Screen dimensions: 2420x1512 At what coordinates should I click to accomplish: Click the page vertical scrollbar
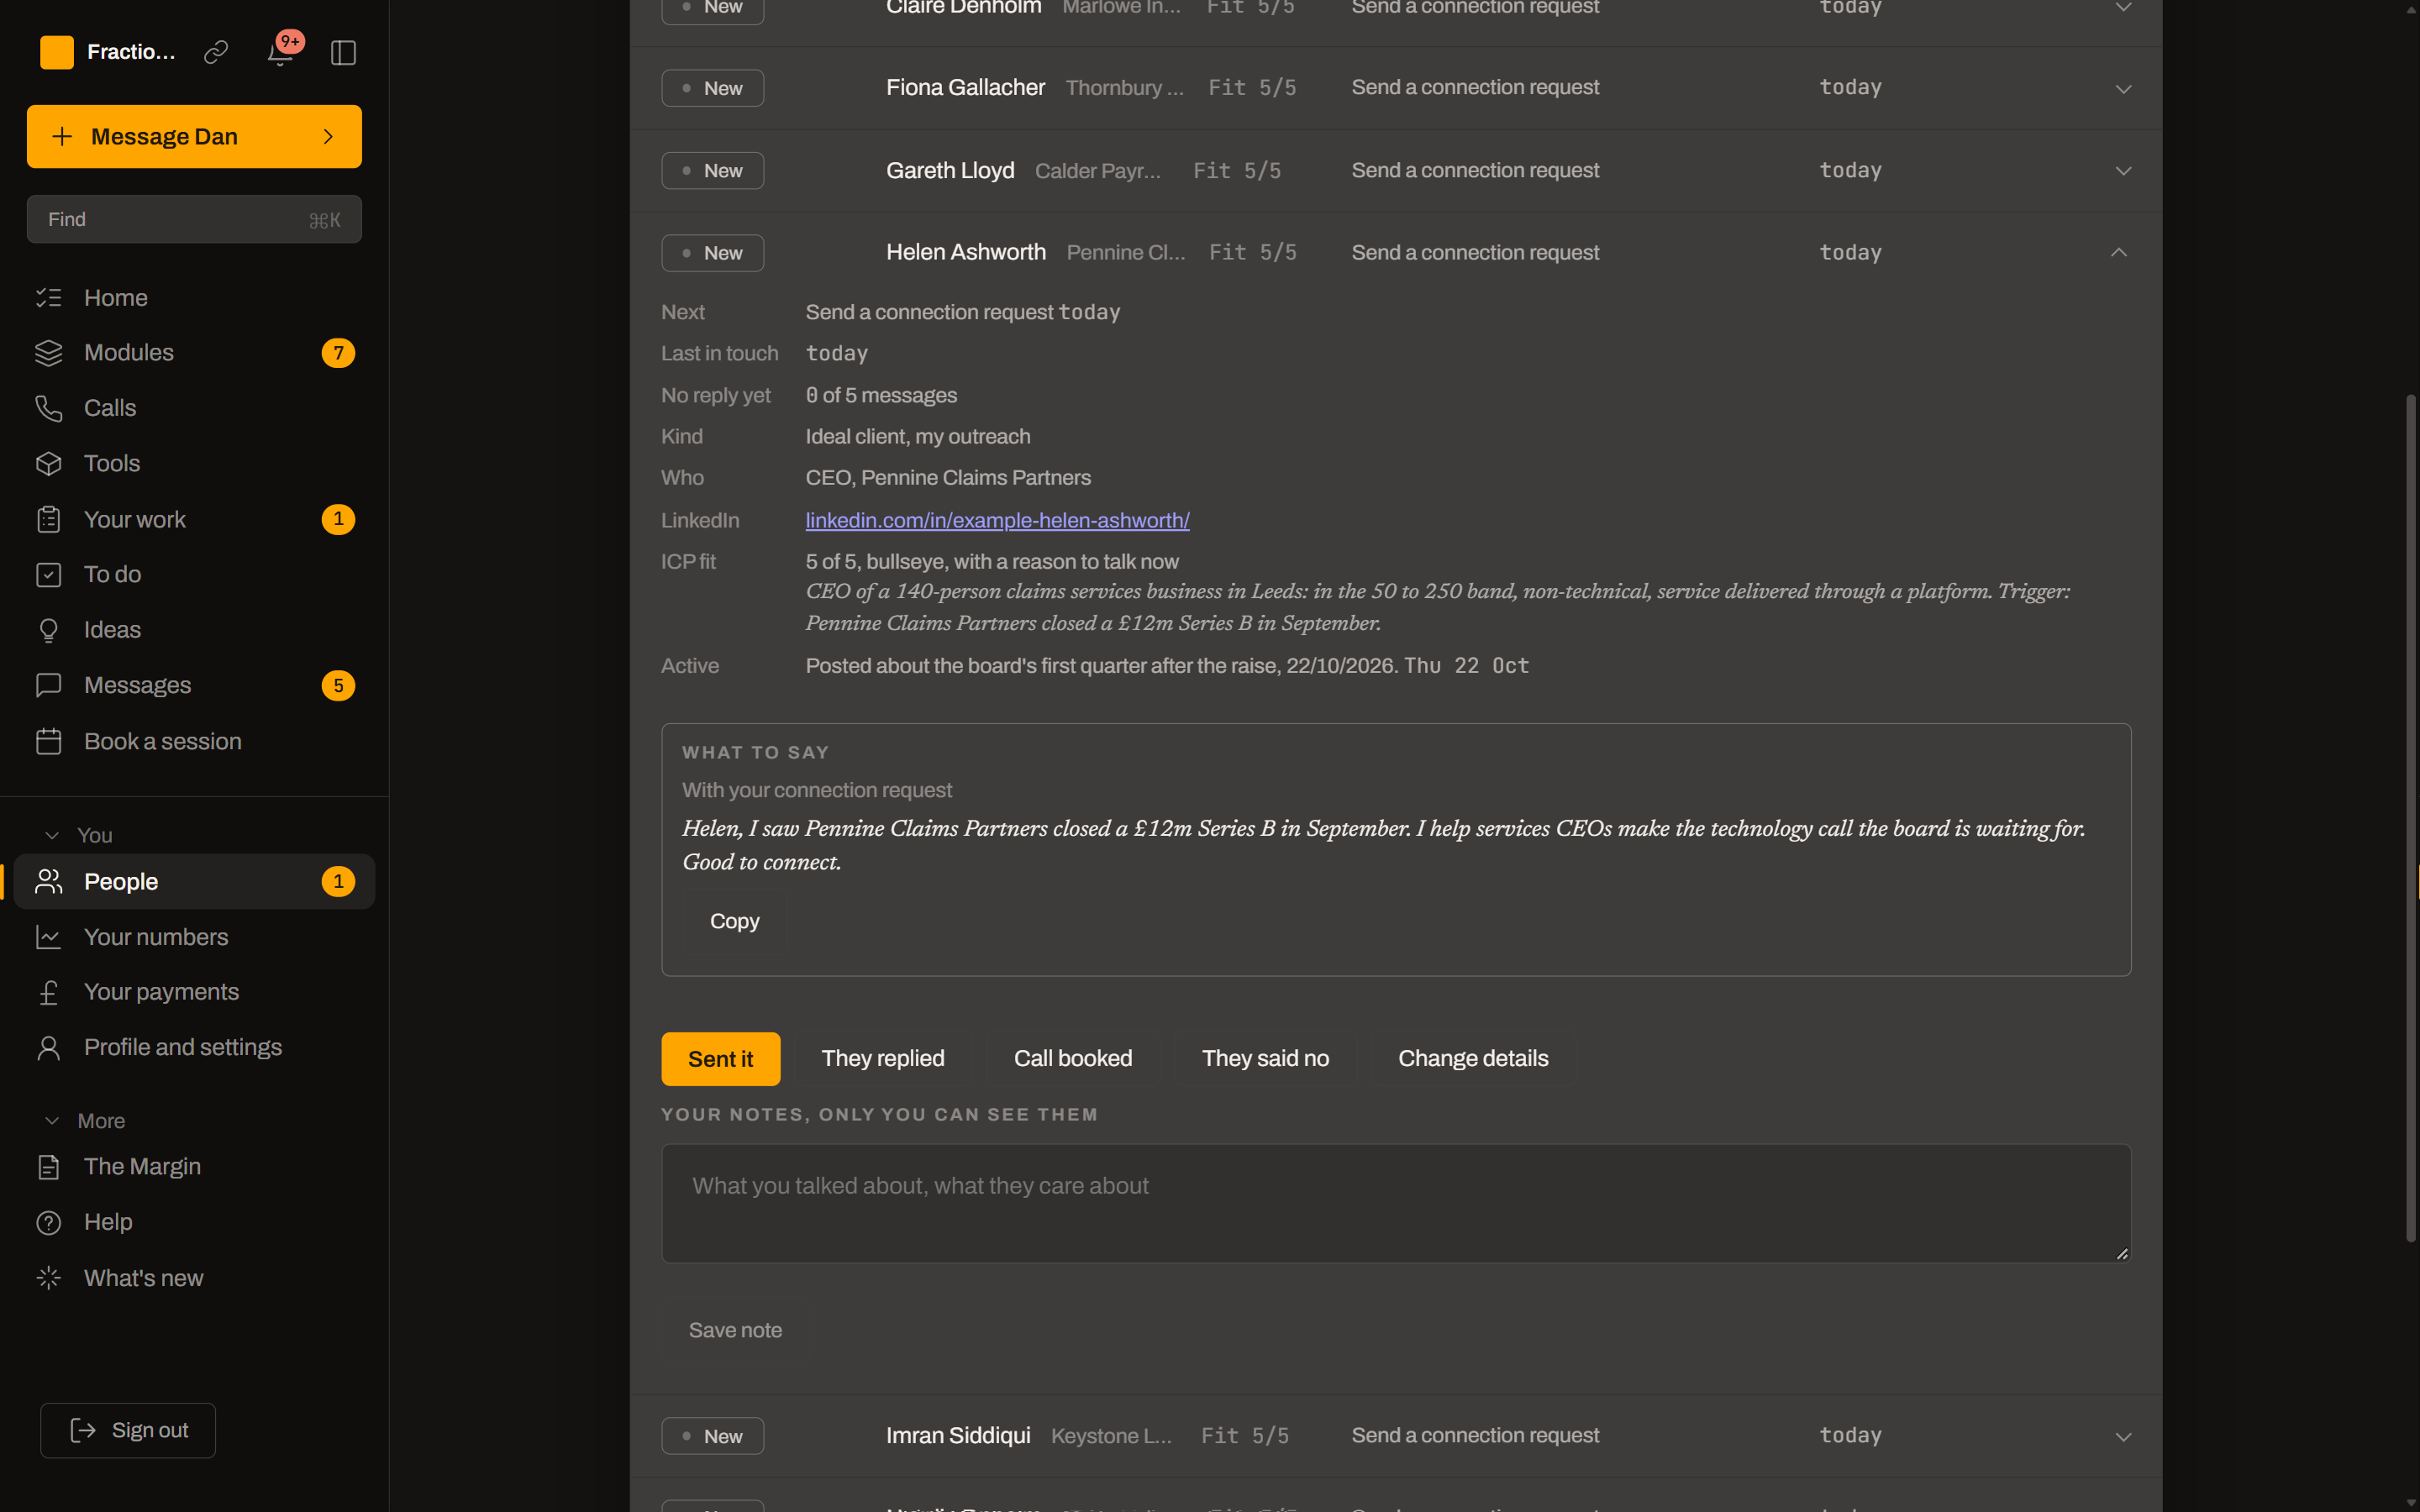pos(2410,818)
